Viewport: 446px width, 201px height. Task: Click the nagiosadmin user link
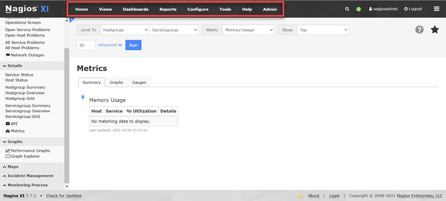tap(383, 9)
